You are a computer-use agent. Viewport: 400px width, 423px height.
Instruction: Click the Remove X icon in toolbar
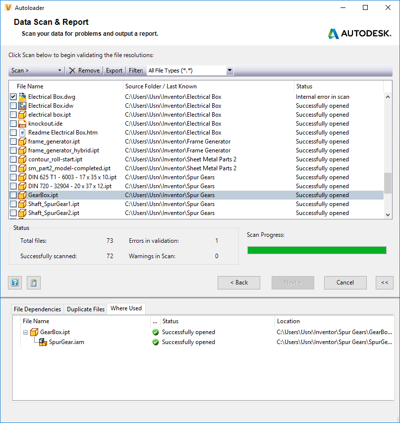click(72, 70)
